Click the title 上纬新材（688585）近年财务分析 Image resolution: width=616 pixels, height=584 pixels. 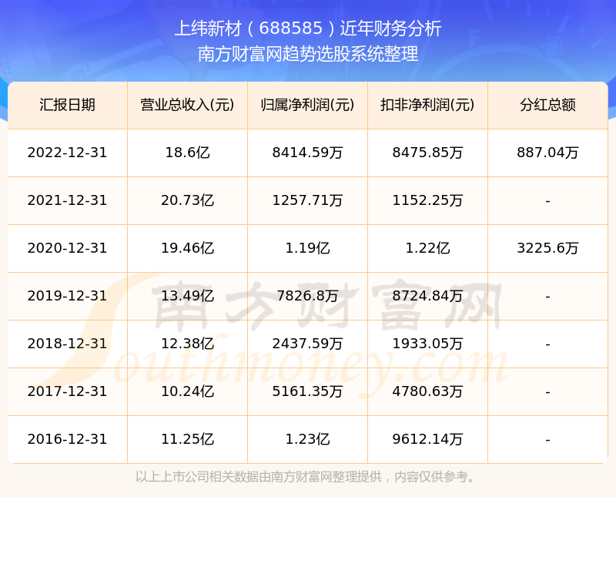click(308, 29)
